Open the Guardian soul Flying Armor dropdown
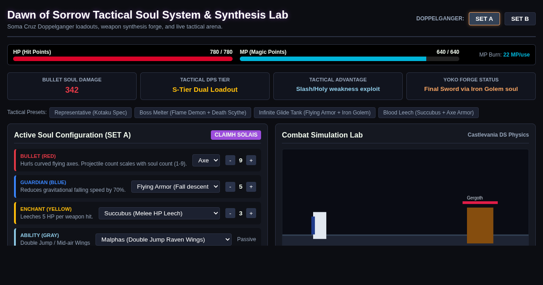This screenshot has height=285, width=543. [176, 186]
